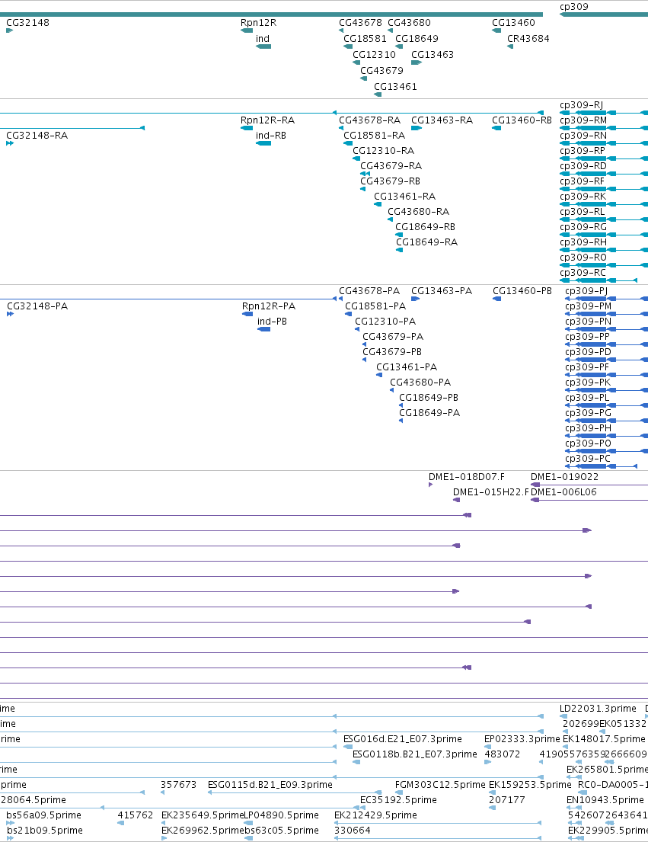Select the EN10943.5prime EST label
The image size is (648, 842).
coord(605,800)
